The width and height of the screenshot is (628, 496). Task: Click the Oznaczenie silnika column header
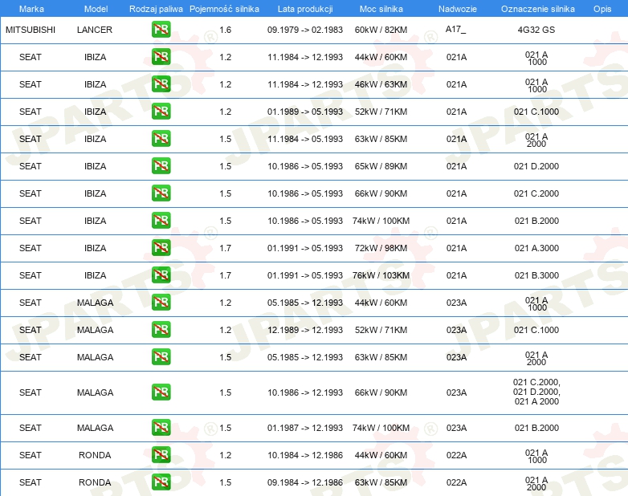click(537, 9)
